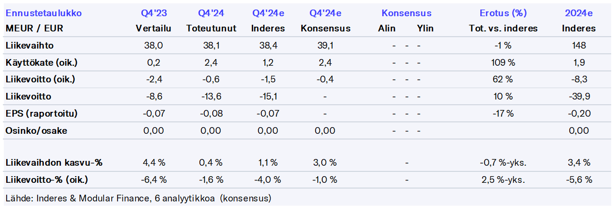614x209 pixels.
Task: Click the -39,9 Liikevoitto 2024e value
Action: pos(579,97)
